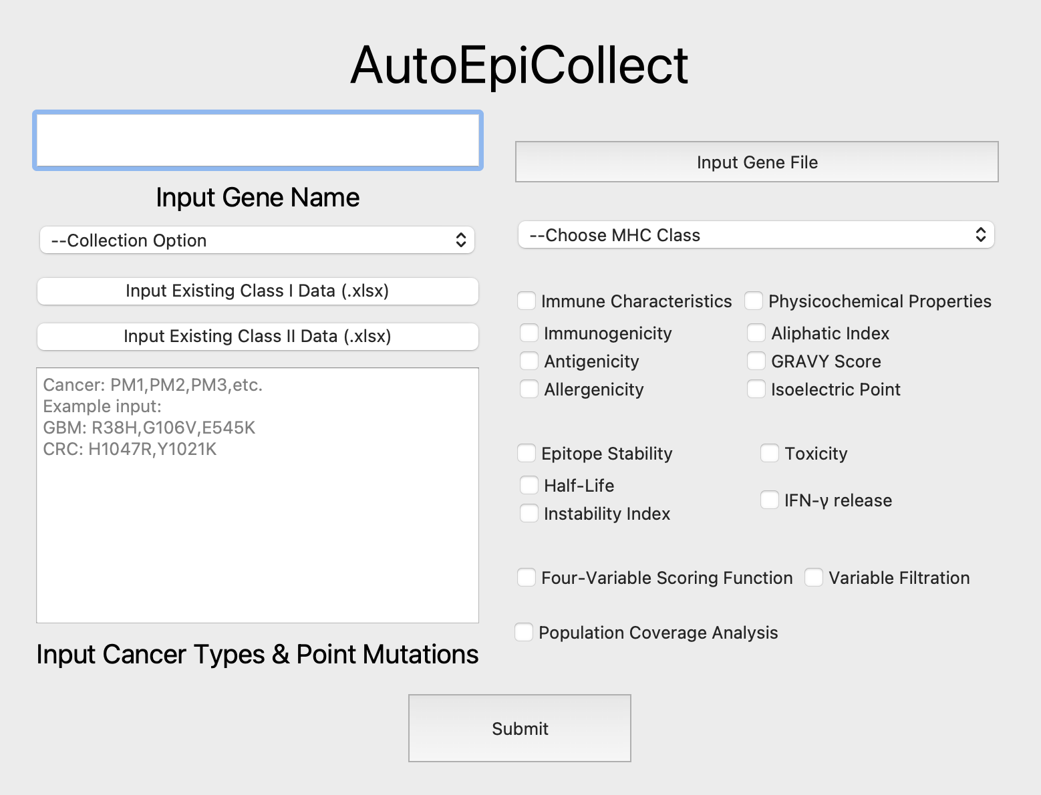Click the Input Cancer Types & Point Mutations label
The height and width of the screenshot is (795, 1041).
(x=258, y=655)
